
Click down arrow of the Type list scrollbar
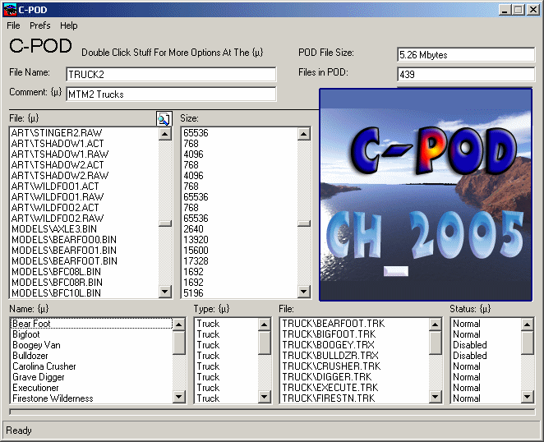[265, 398]
